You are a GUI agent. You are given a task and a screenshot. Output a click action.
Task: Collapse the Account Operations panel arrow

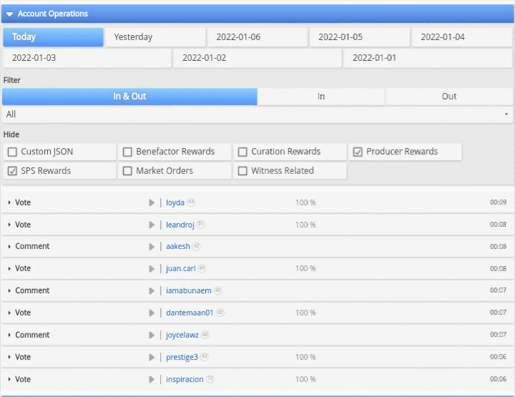pos(9,14)
